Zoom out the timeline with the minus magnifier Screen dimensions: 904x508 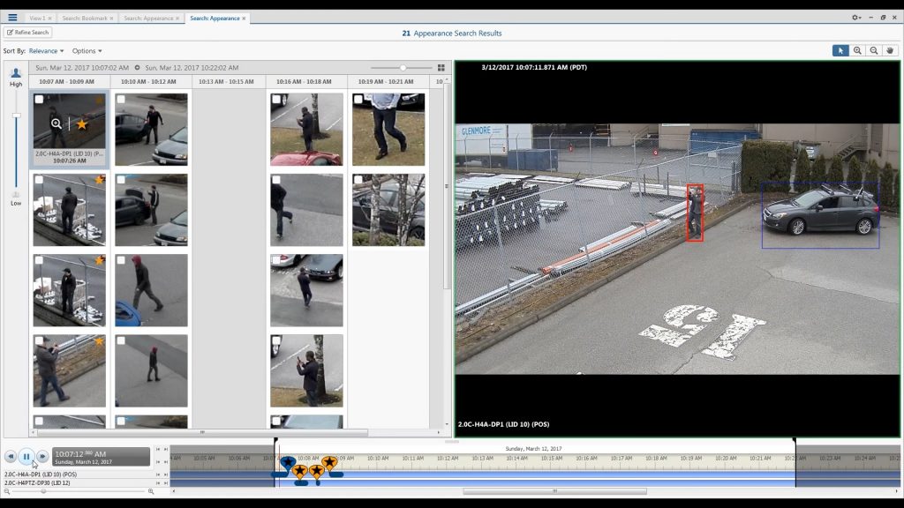click(x=7, y=491)
